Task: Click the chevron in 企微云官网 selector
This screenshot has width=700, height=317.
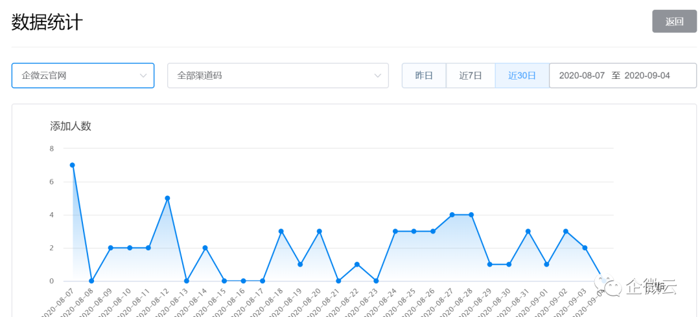Action: 143,75
